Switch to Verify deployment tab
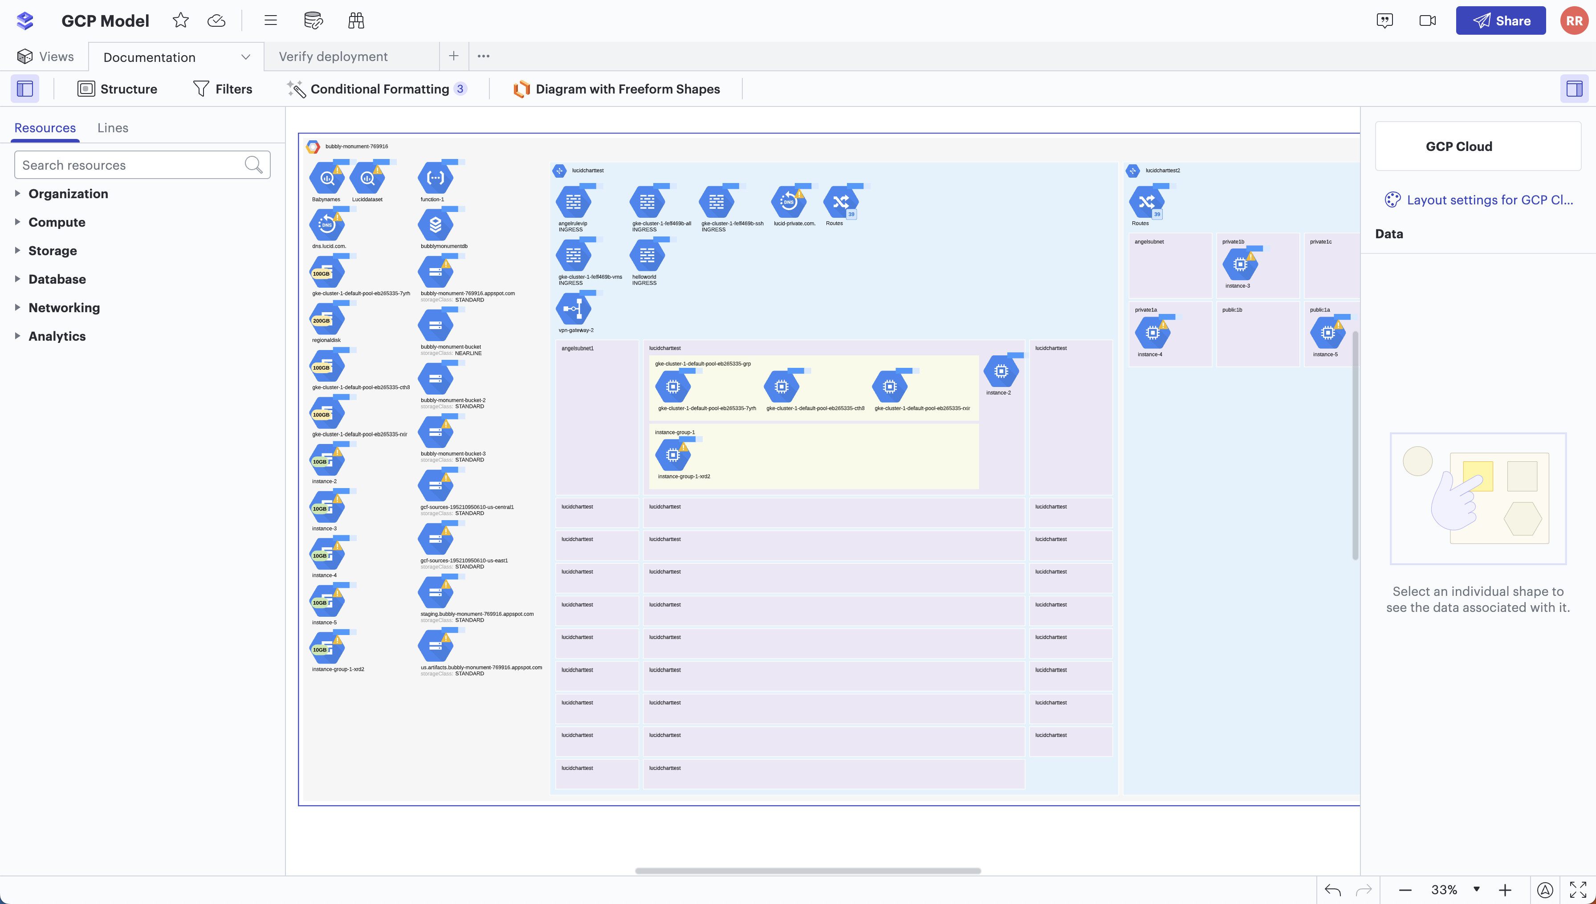The height and width of the screenshot is (904, 1596). click(334, 57)
